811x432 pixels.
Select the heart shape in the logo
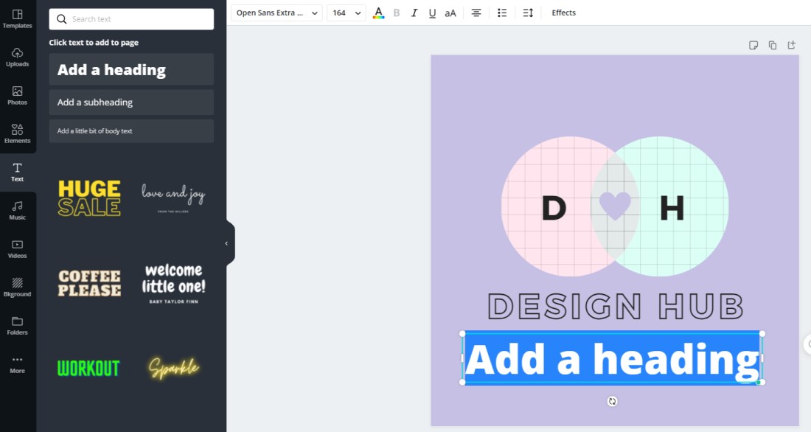(615, 206)
